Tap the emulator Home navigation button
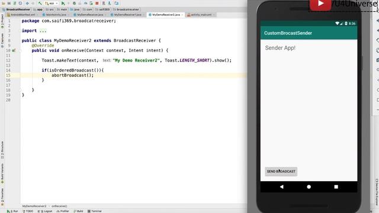 pos(309,187)
